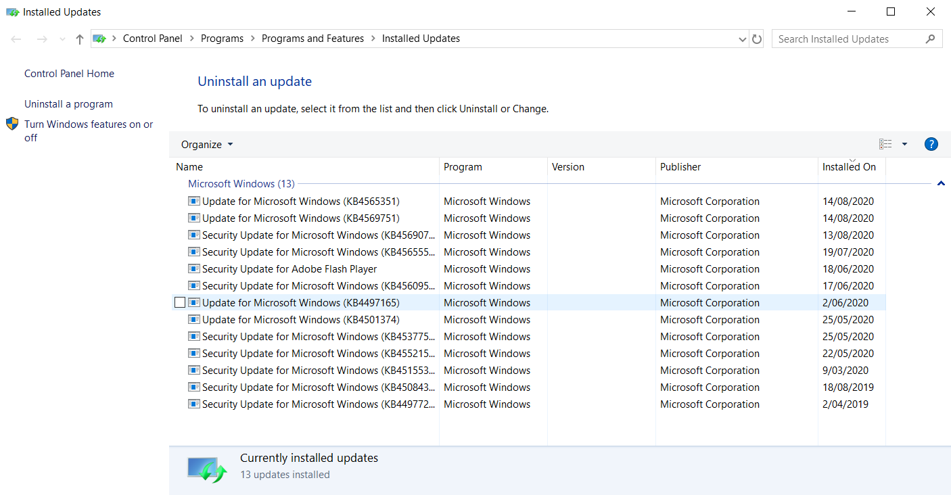The image size is (951, 495).
Task: Open recent locations dropdown arrow
Action: coord(62,39)
